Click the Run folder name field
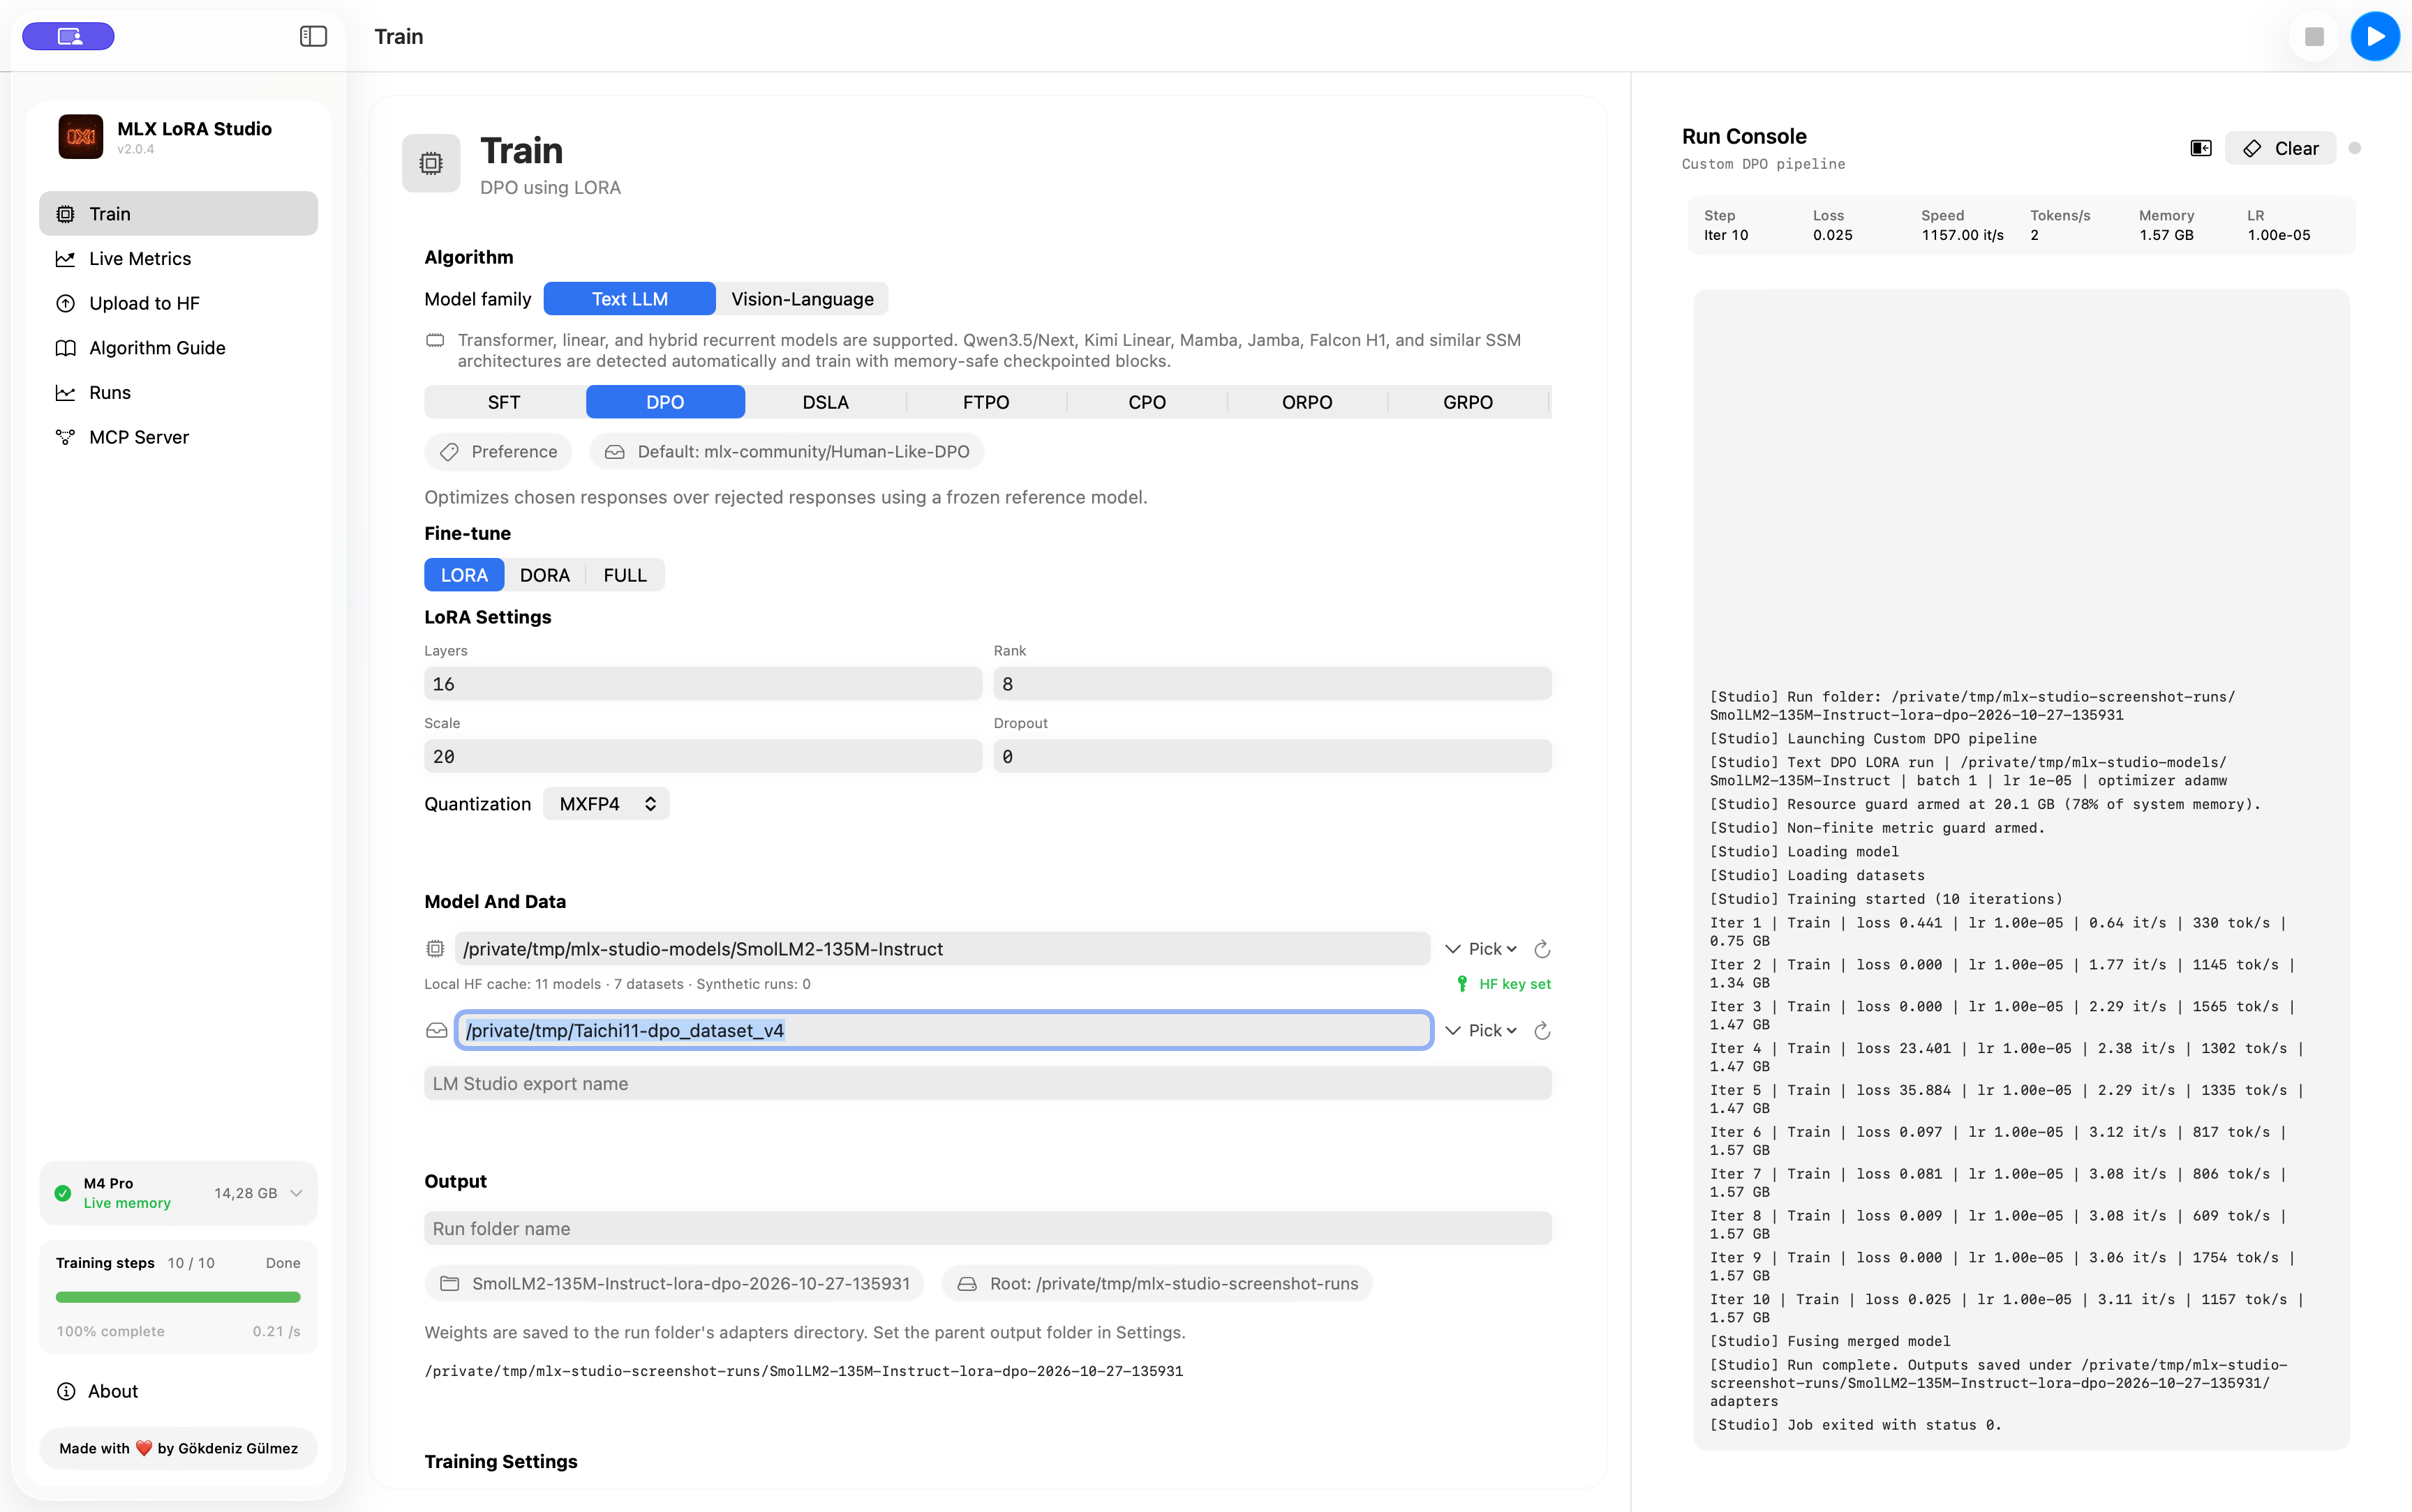Viewport: 2412px width, 1512px height. point(988,1229)
